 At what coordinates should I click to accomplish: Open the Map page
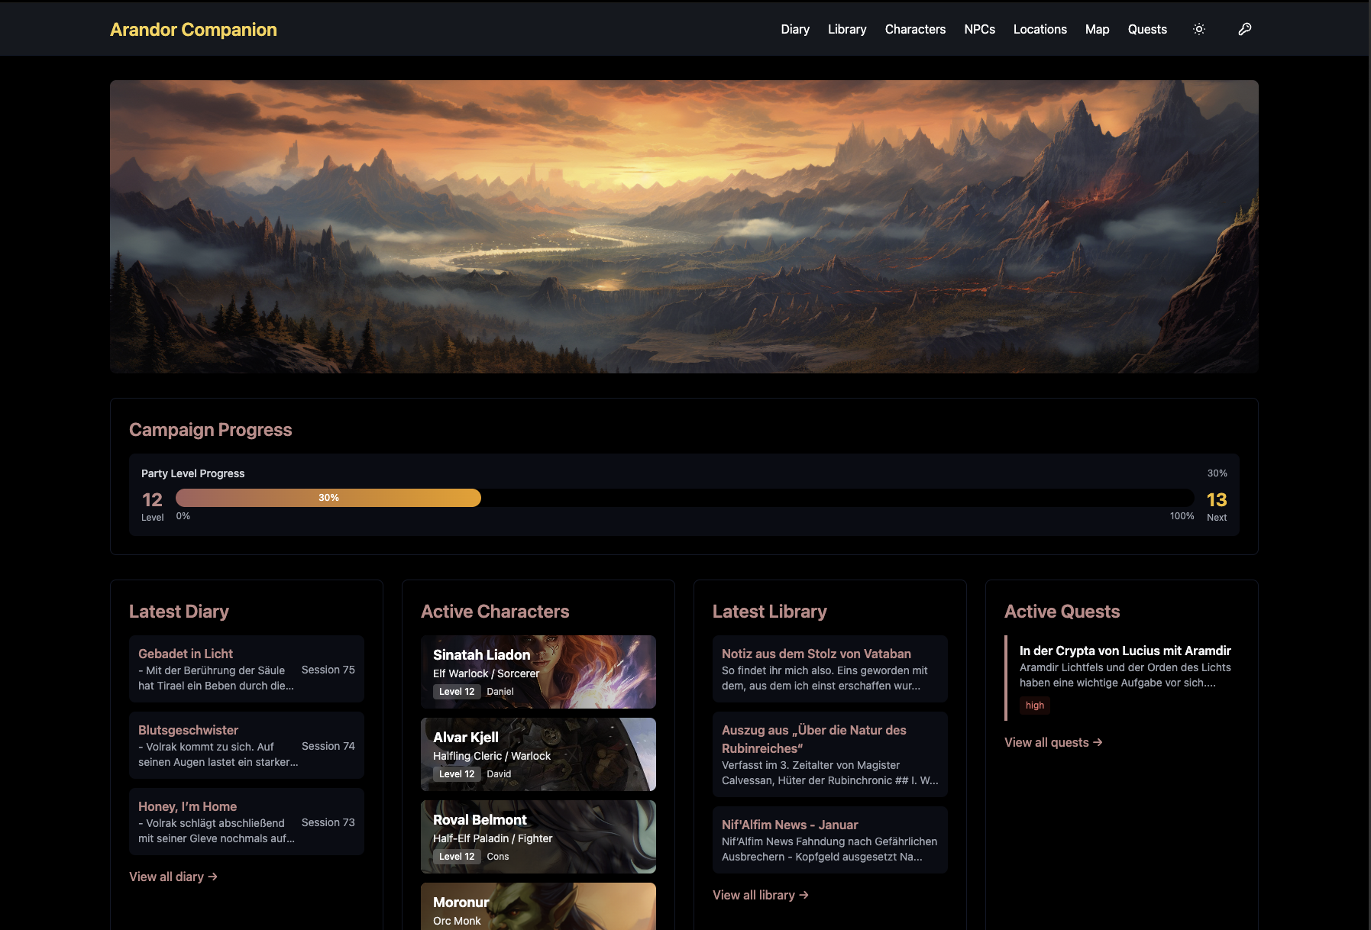click(1097, 29)
